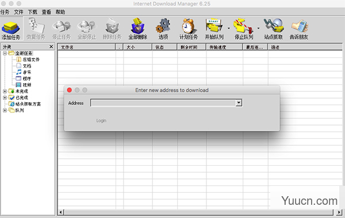Open dropdown arrow next to 停止队列
The width and height of the screenshot is (345, 218).
(258, 28)
